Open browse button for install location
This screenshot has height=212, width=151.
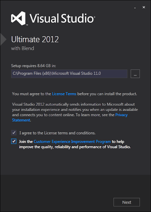[x=135, y=74]
